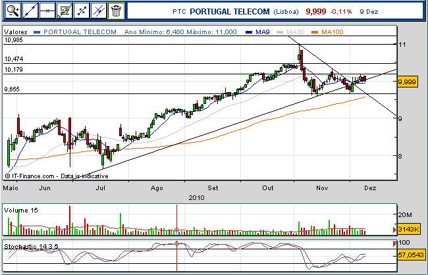
Task: Click the Ano Mínimo: 6,480 text
Action: [x=155, y=32]
